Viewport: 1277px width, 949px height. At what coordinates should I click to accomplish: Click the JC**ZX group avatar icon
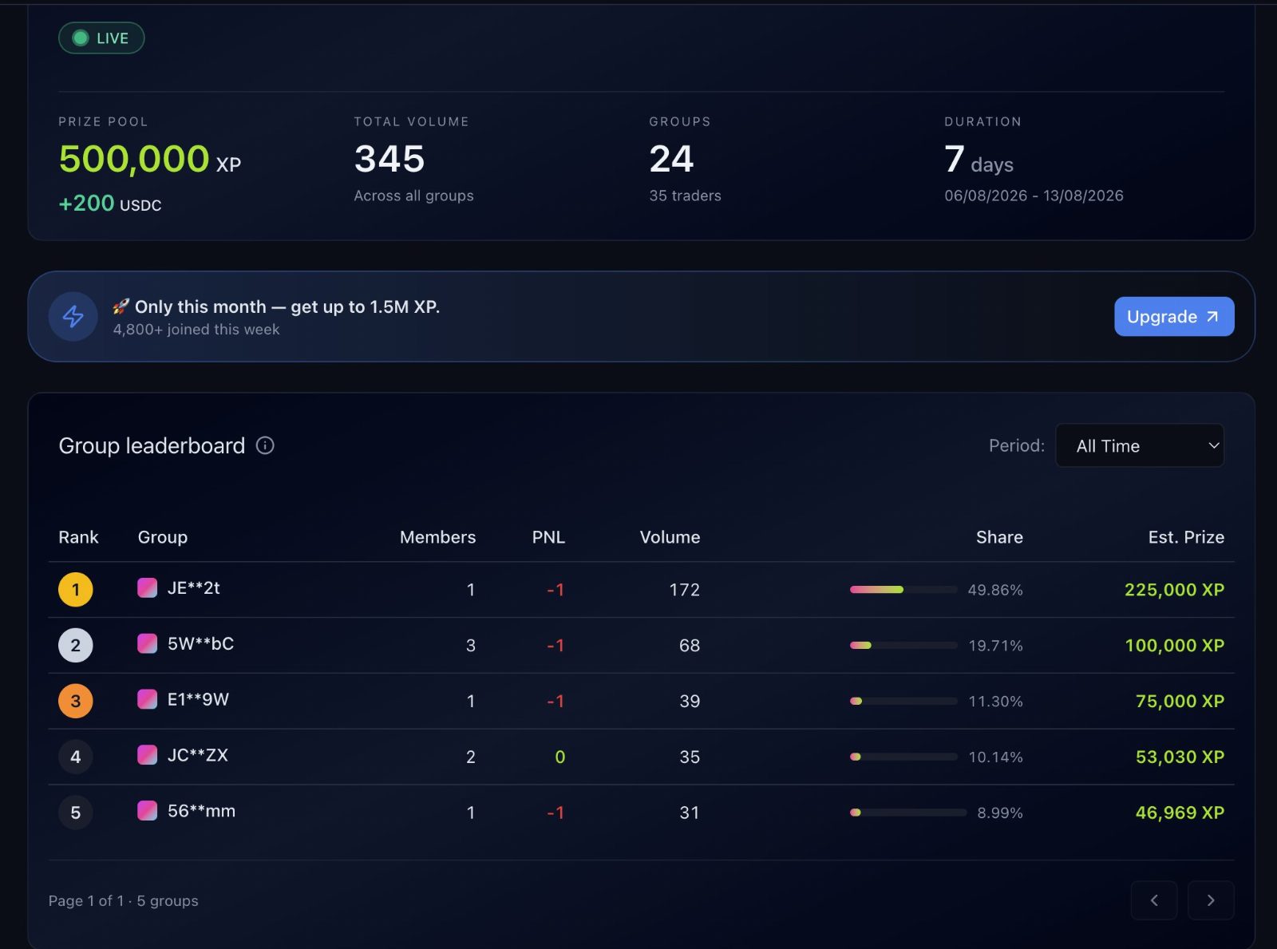[148, 755]
